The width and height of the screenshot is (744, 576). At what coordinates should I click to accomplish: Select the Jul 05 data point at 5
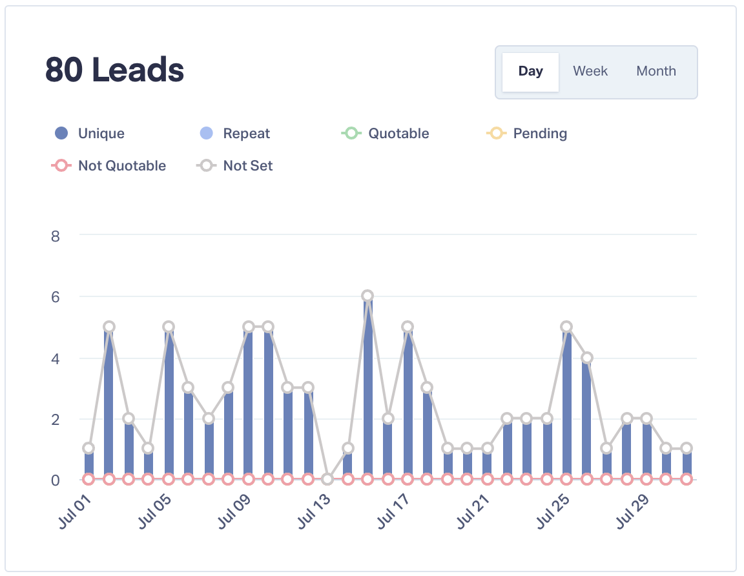point(169,327)
